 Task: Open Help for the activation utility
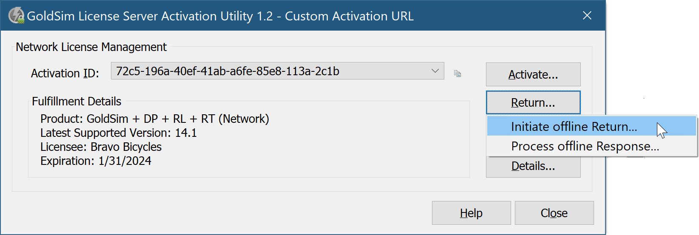(471, 213)
